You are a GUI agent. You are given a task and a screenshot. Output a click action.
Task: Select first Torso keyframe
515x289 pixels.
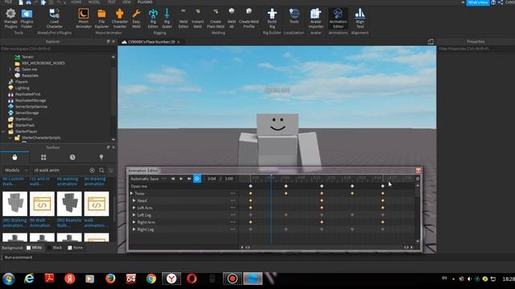250,193
